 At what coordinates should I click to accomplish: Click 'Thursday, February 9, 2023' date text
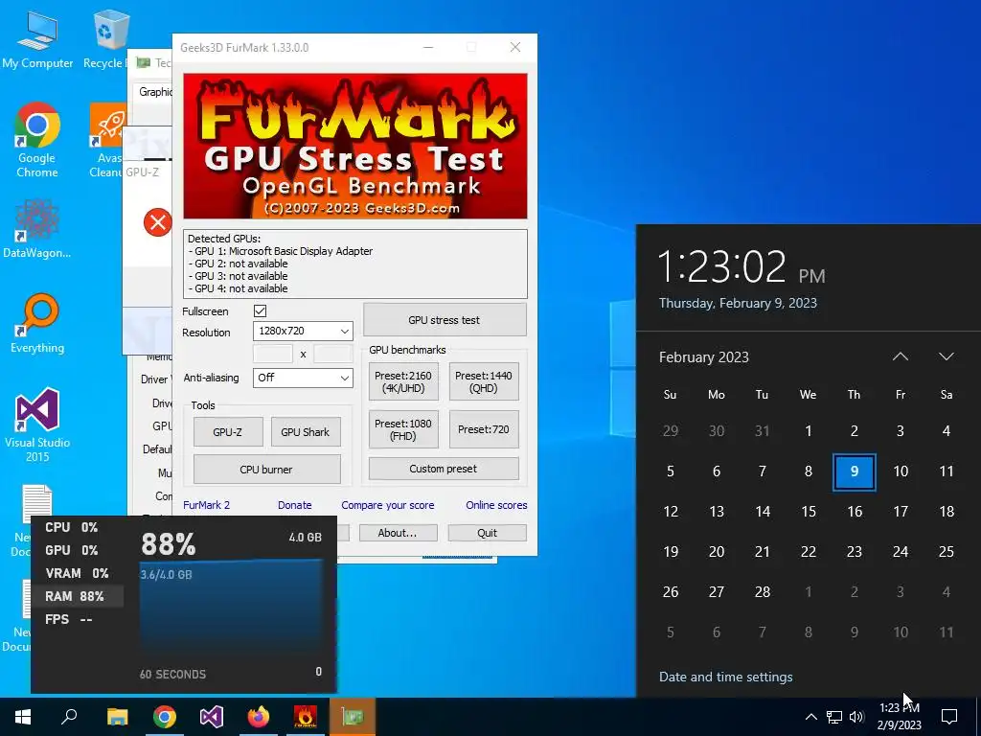pos(738,303)
